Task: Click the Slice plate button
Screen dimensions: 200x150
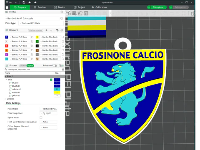Action: coord(158,7)
